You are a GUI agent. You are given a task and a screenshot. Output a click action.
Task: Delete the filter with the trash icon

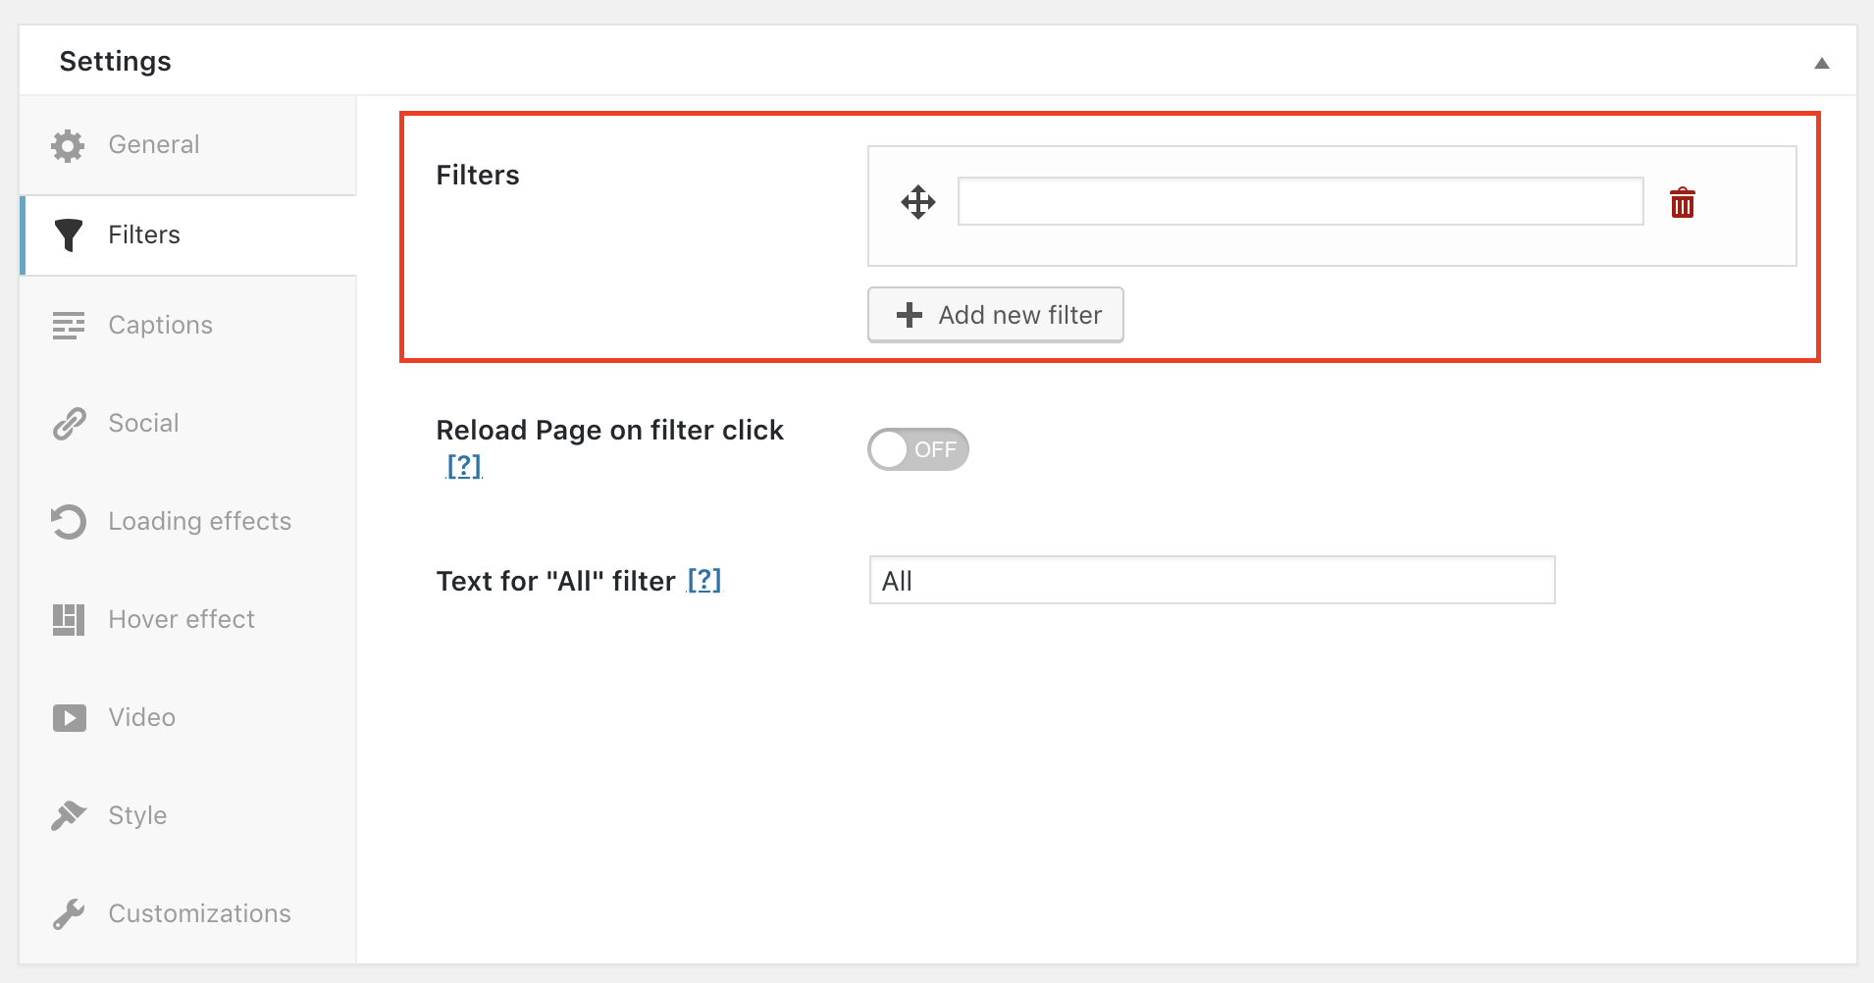tap(1683, 202)
